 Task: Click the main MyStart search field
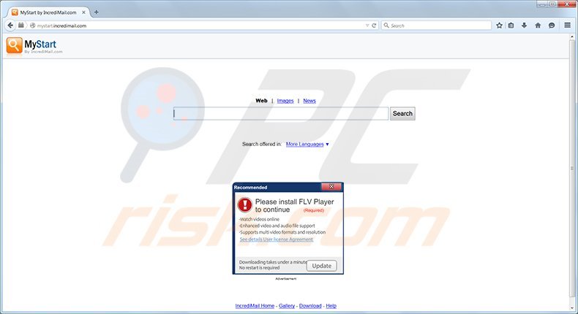point(281,113)
